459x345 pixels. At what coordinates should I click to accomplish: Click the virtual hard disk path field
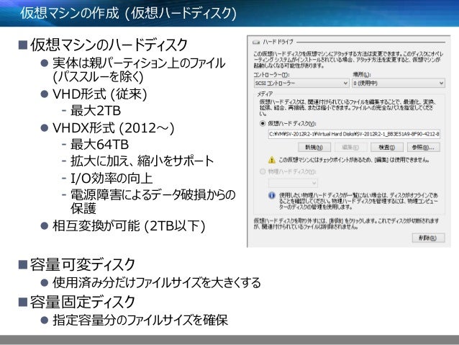(354, 134)
